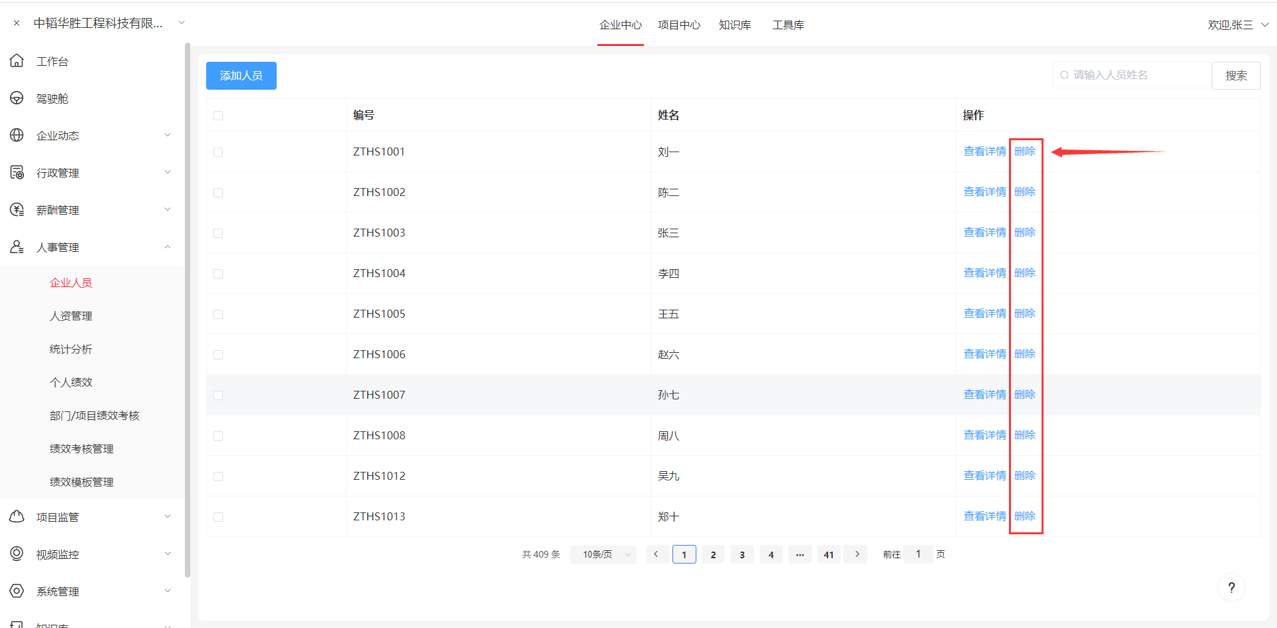Click the 人事管理 person icon
Viewport: 1277px width, 628px height.
point(17,247)
